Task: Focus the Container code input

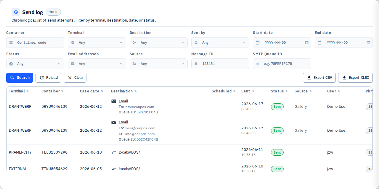Action: 35,43
